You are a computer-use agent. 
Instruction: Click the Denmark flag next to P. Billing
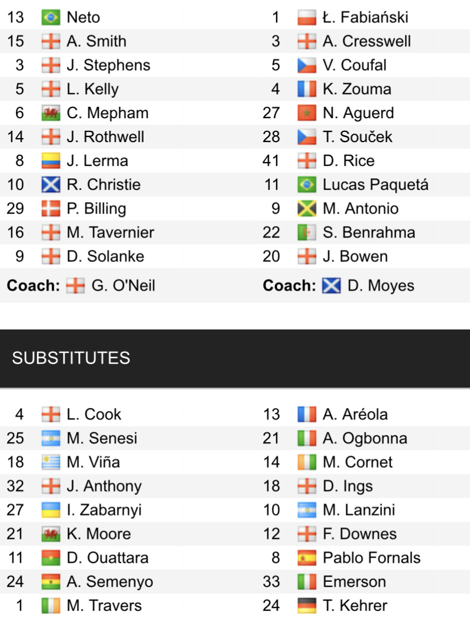[x=51, y=209]
